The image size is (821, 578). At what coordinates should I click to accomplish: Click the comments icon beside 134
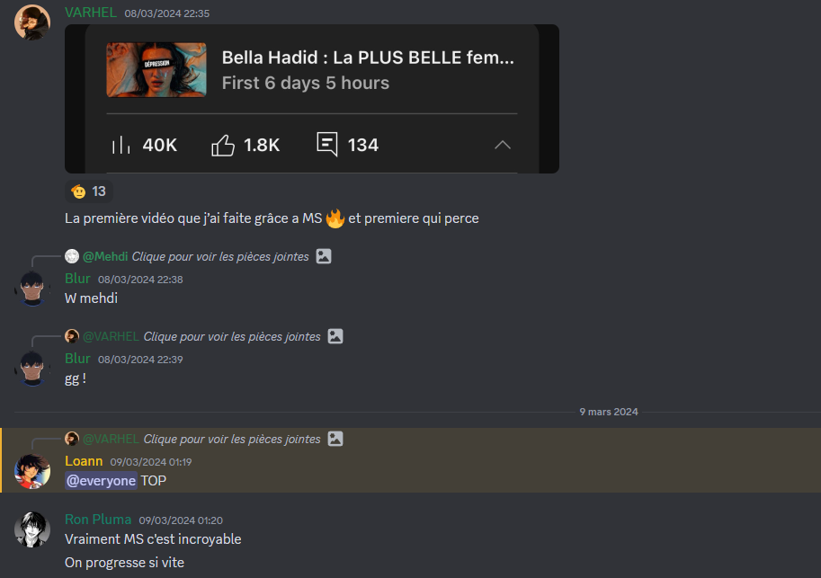click(x=327, y=144)
